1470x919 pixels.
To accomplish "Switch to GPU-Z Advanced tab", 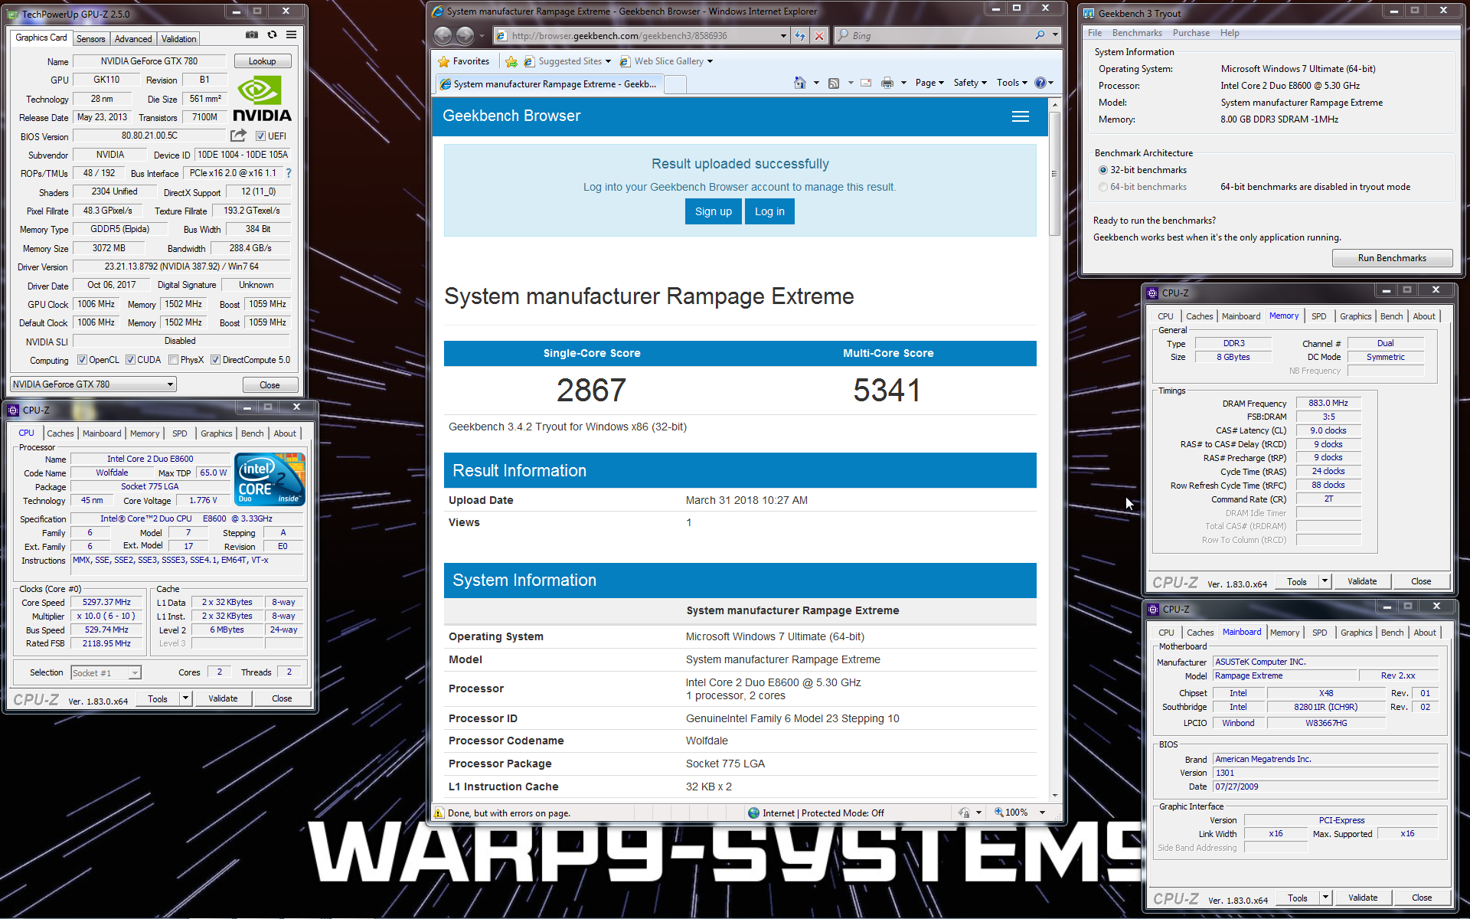I will (133, 39).
